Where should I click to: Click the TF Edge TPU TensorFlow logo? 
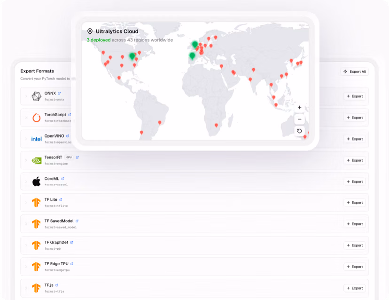pyautogui.click(x=36, y=267)
